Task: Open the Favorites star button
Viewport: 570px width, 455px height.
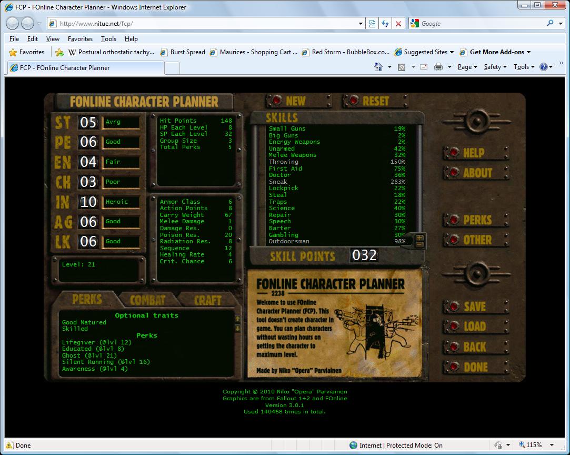Action: click(x=26, y=52)
